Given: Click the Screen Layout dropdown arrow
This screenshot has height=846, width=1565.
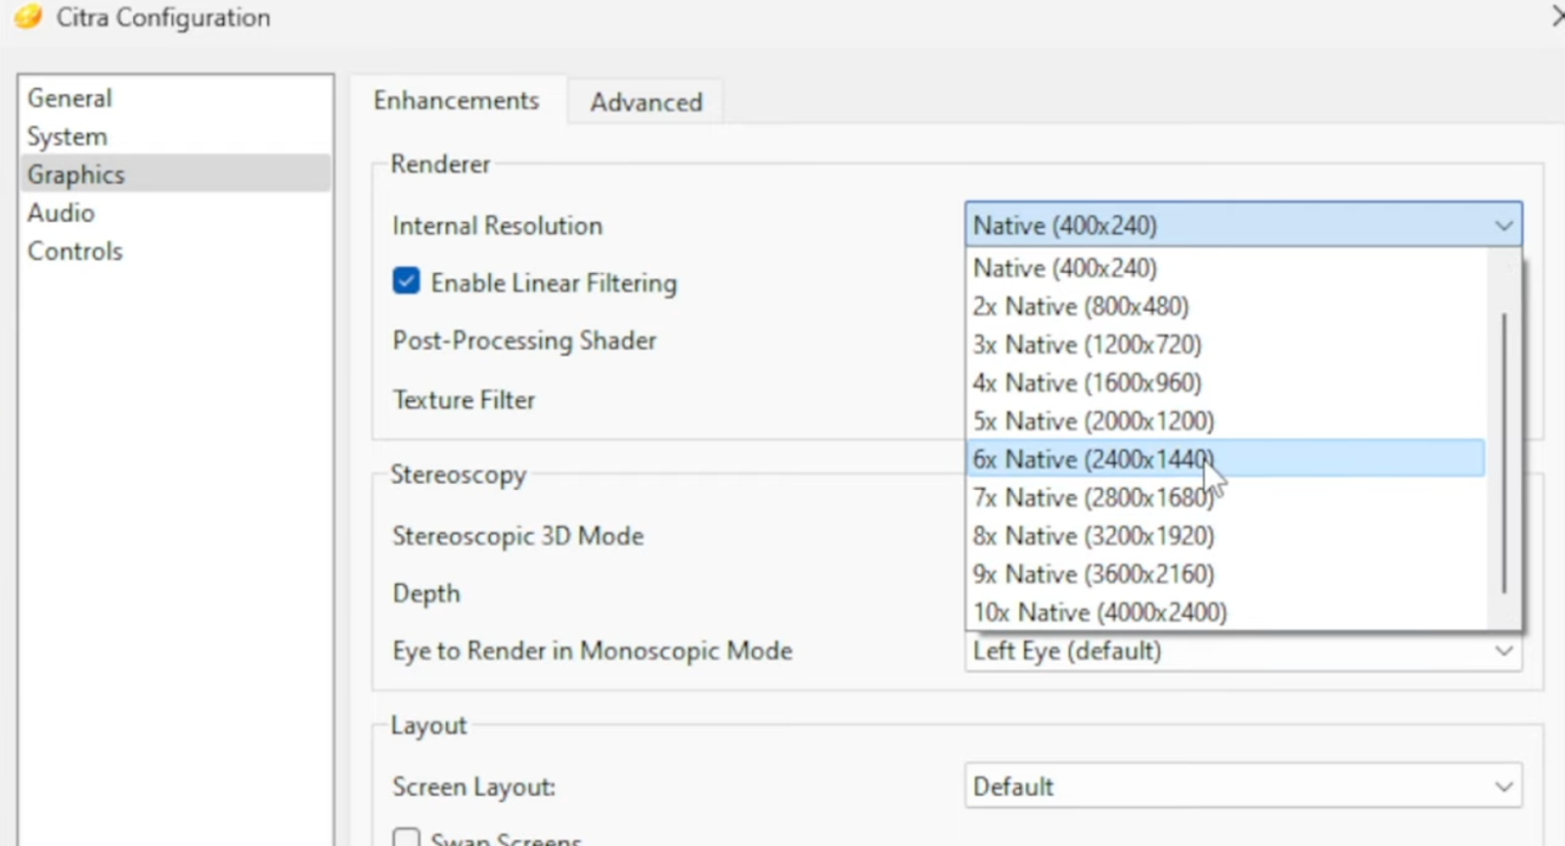Looking at the screenshot, I should [1503, 787].
